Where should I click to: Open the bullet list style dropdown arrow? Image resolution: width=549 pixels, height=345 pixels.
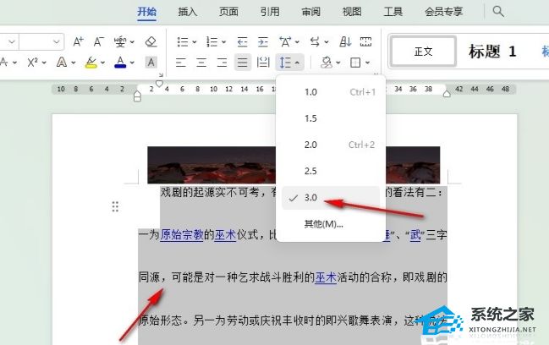point(195,42)
